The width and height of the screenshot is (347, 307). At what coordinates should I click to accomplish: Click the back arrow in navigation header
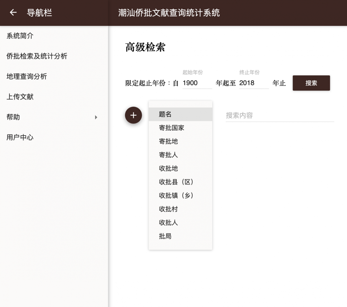pyautogui.click(x=13, y=12)
